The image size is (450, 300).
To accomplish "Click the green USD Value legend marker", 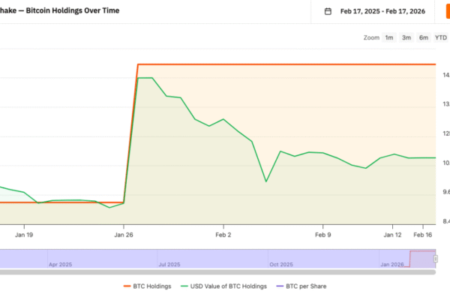I will pos(184,286).
